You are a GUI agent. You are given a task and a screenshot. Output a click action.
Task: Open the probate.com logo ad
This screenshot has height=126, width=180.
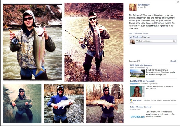[x=137, y=117]
